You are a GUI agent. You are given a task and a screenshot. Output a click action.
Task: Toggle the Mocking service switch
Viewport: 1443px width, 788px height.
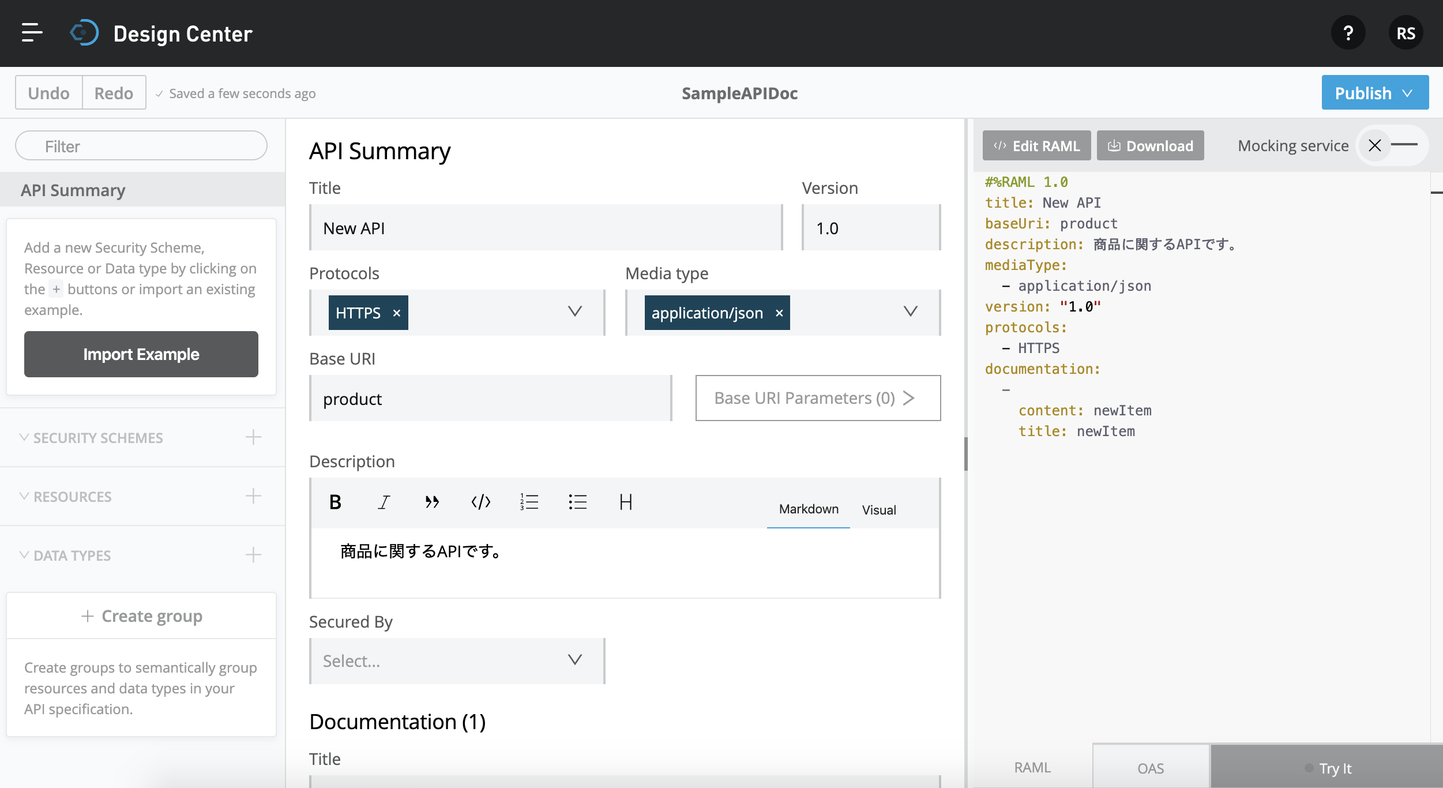(1391, 145)
